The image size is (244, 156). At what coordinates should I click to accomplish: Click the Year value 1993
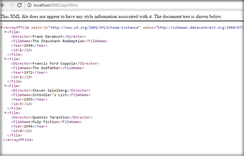[x=28, y=99]
